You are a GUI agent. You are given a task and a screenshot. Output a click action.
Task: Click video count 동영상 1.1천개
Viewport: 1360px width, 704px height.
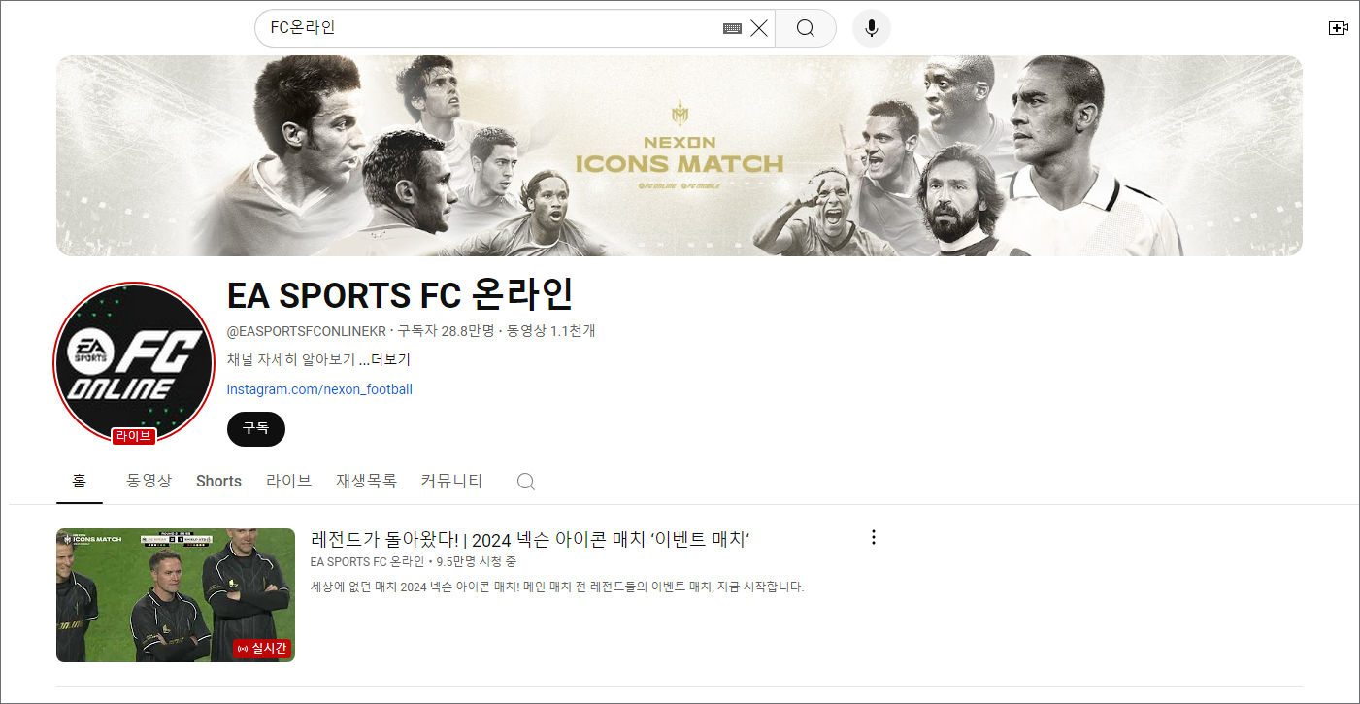(x=551, y=331)
